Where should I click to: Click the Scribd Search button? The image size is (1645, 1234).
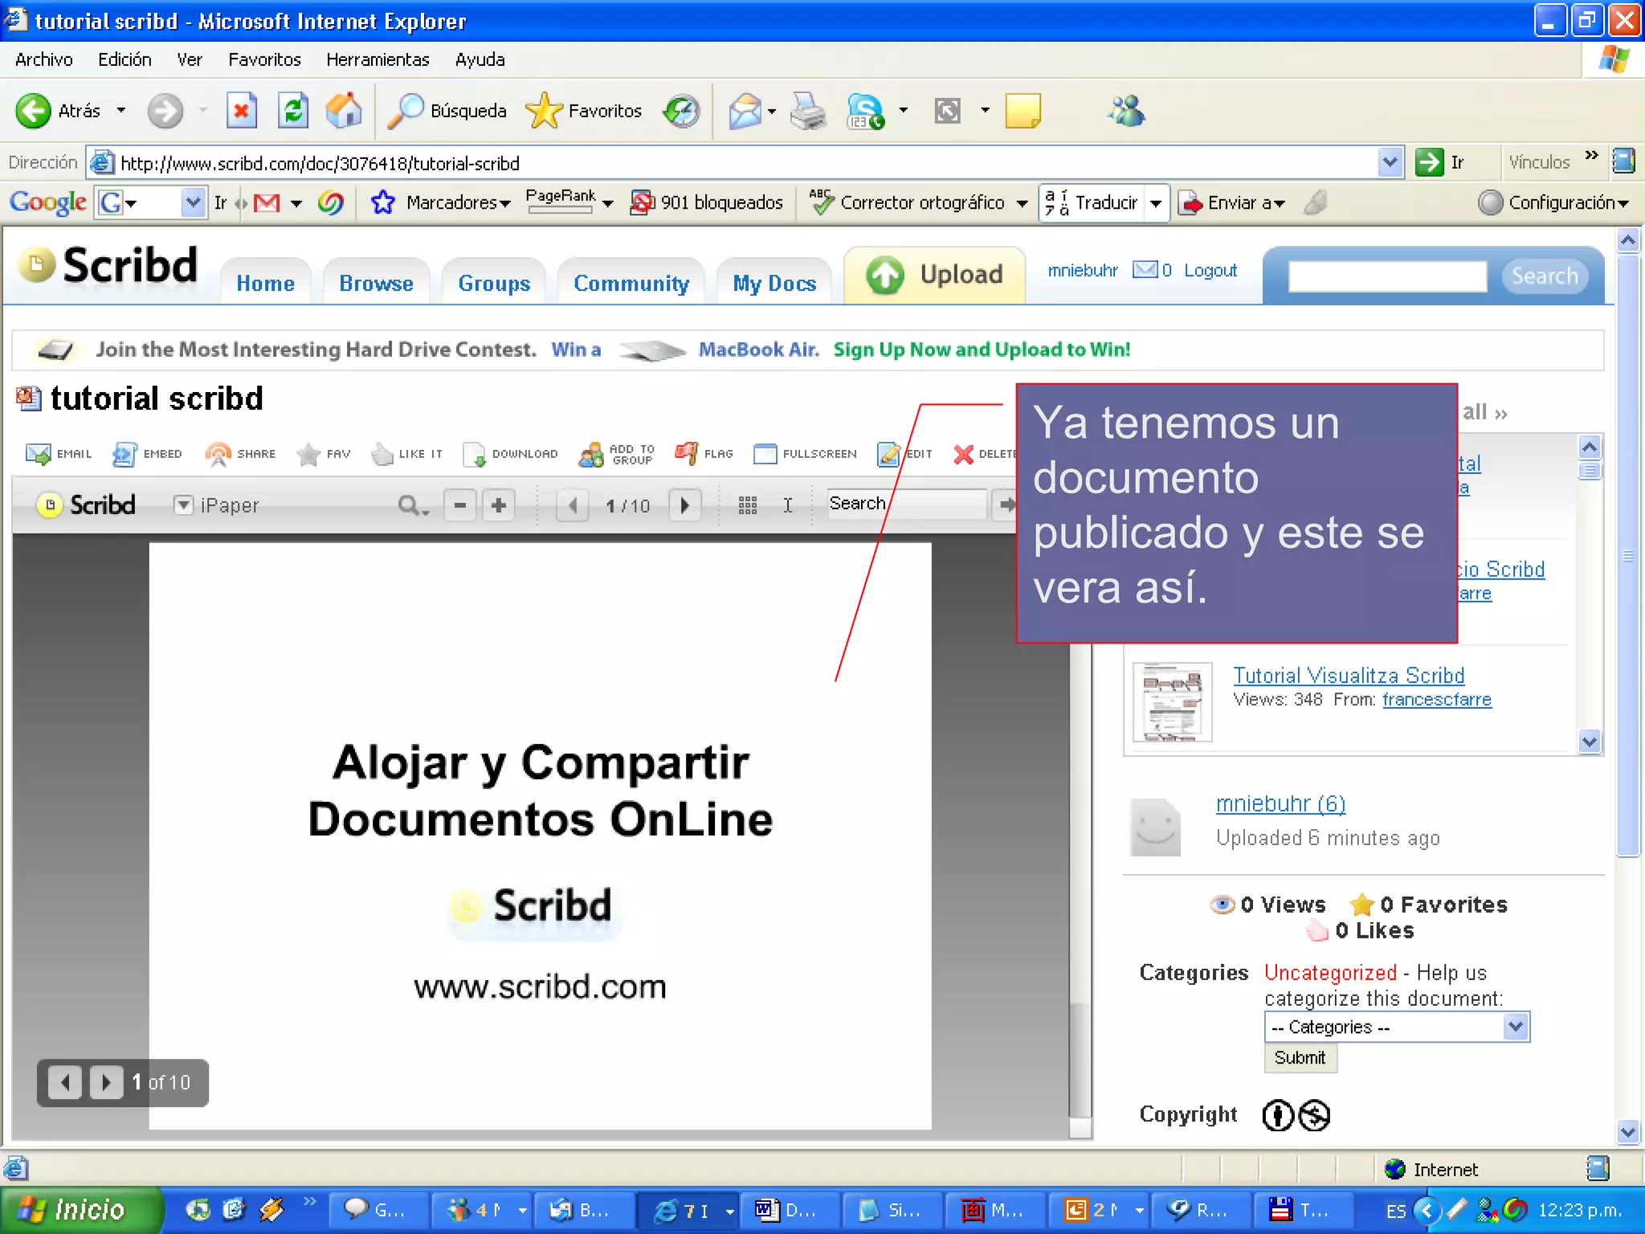tap(1545, 276)
